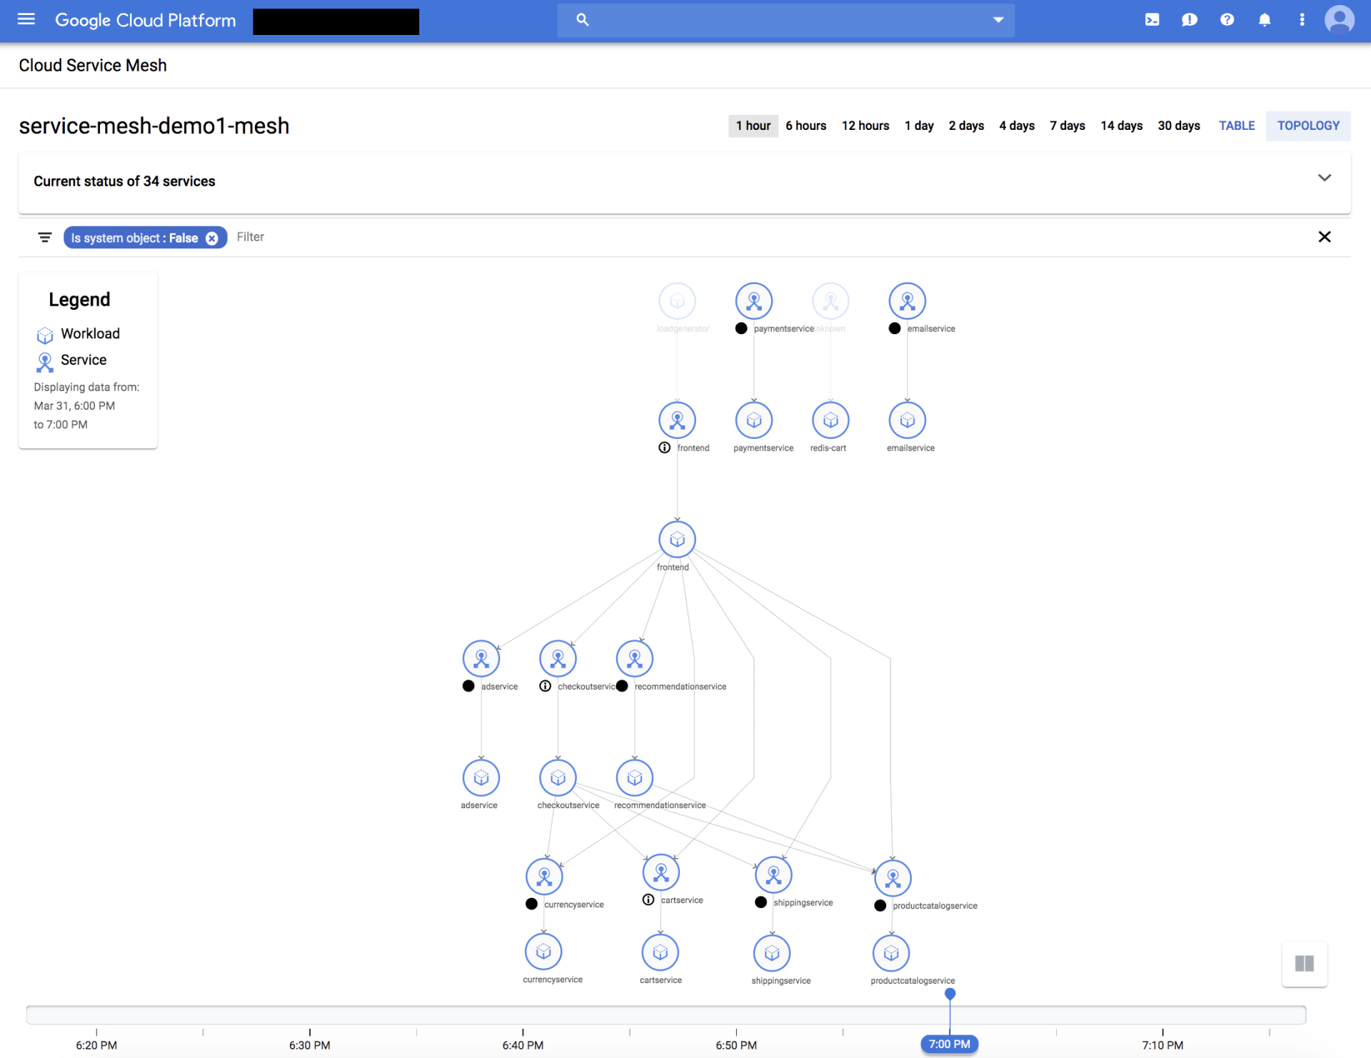Image resolution: width=1371 pixels, height=1058 pixels.
Task: Open the help question mark icon
Action: (1227, 20)
